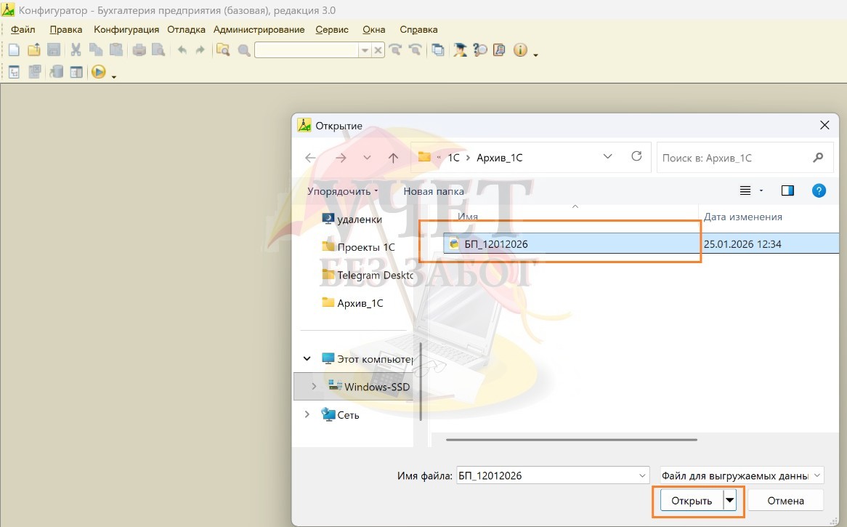Screen dimensions: 847x527
Task: Start debugging with the play icon
Action: click(98, 72)
